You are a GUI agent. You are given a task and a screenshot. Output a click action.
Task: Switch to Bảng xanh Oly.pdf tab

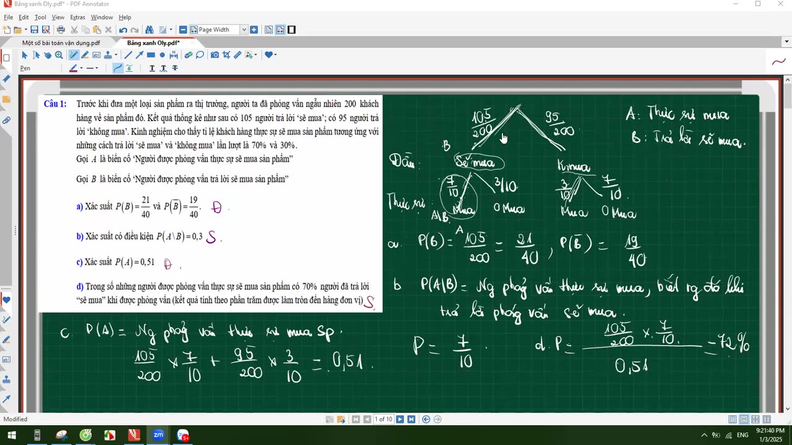[153, 43]
